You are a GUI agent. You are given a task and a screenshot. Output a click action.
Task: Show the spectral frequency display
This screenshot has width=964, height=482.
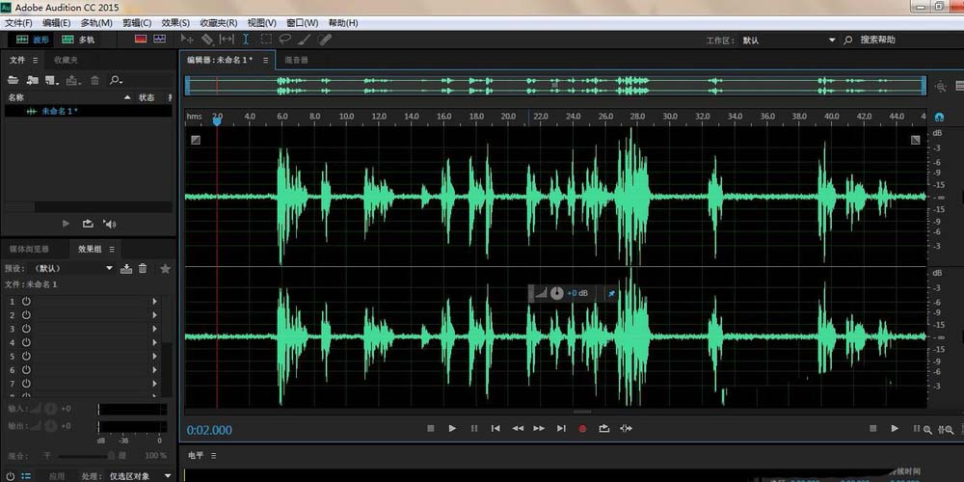[x=141, y=40]
